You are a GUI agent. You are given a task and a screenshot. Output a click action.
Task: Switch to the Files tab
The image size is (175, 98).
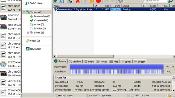click(x=114, y=62)
